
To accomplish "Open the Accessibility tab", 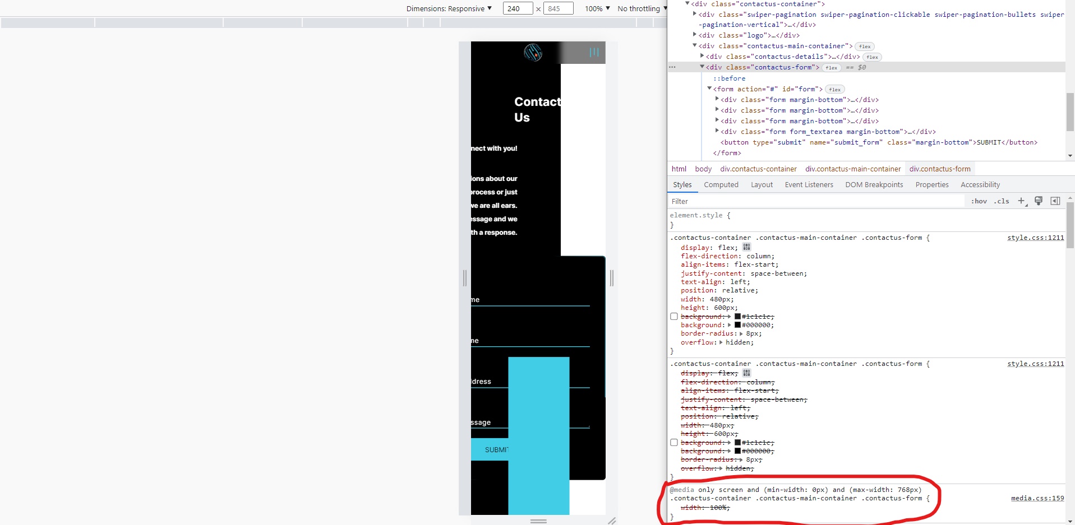I will pos(980,185).
